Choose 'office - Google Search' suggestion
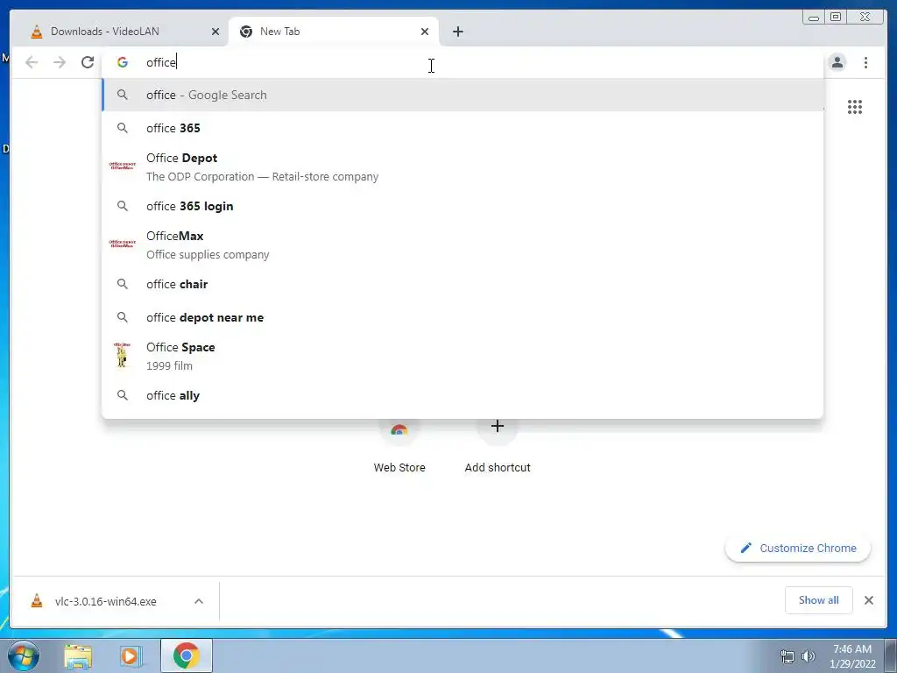 [463, 95]
